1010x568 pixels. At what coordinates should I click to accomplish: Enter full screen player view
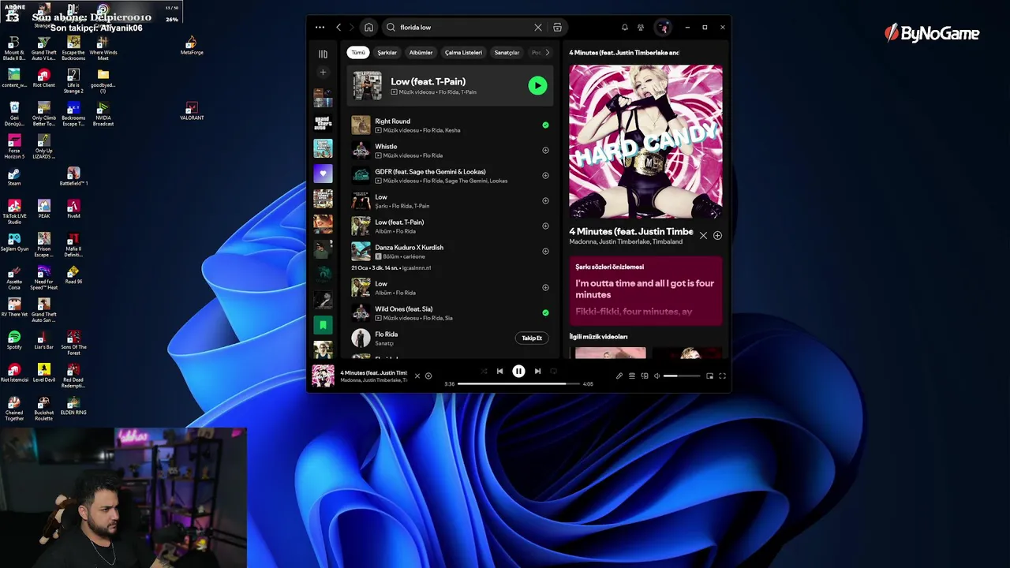pyautogui.click(x=722, y=376)
